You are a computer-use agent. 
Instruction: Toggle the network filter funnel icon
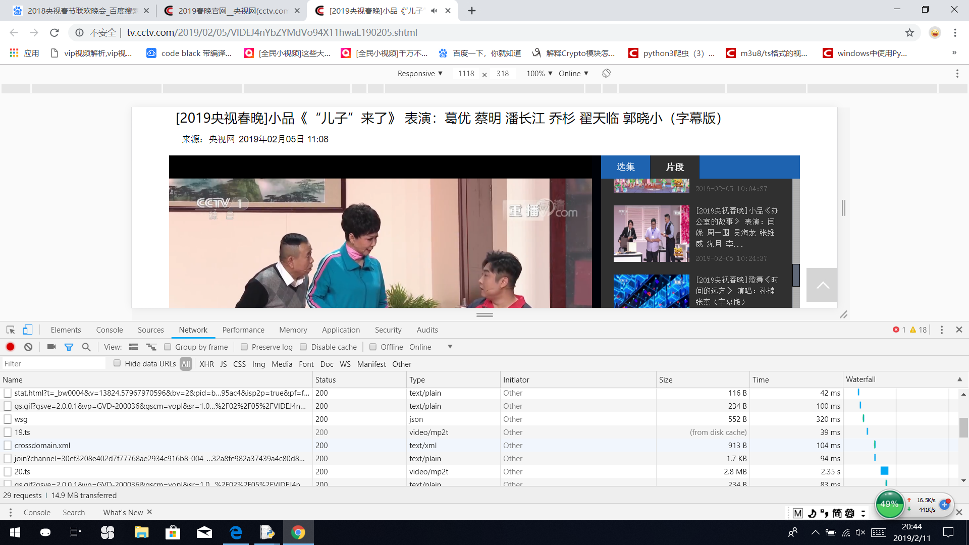coord(69,347)
